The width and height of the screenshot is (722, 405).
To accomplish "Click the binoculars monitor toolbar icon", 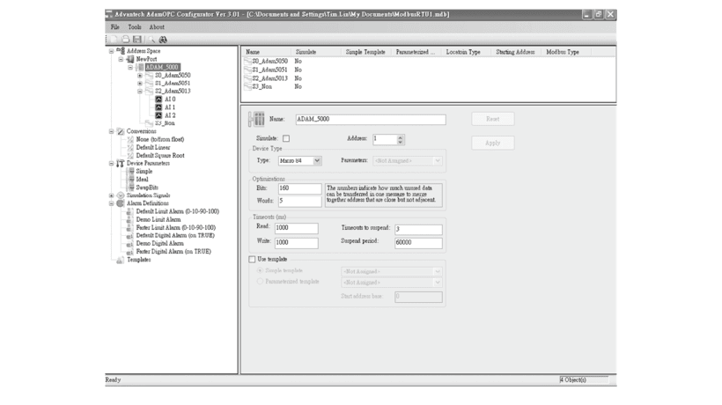I will coord(163,40).
